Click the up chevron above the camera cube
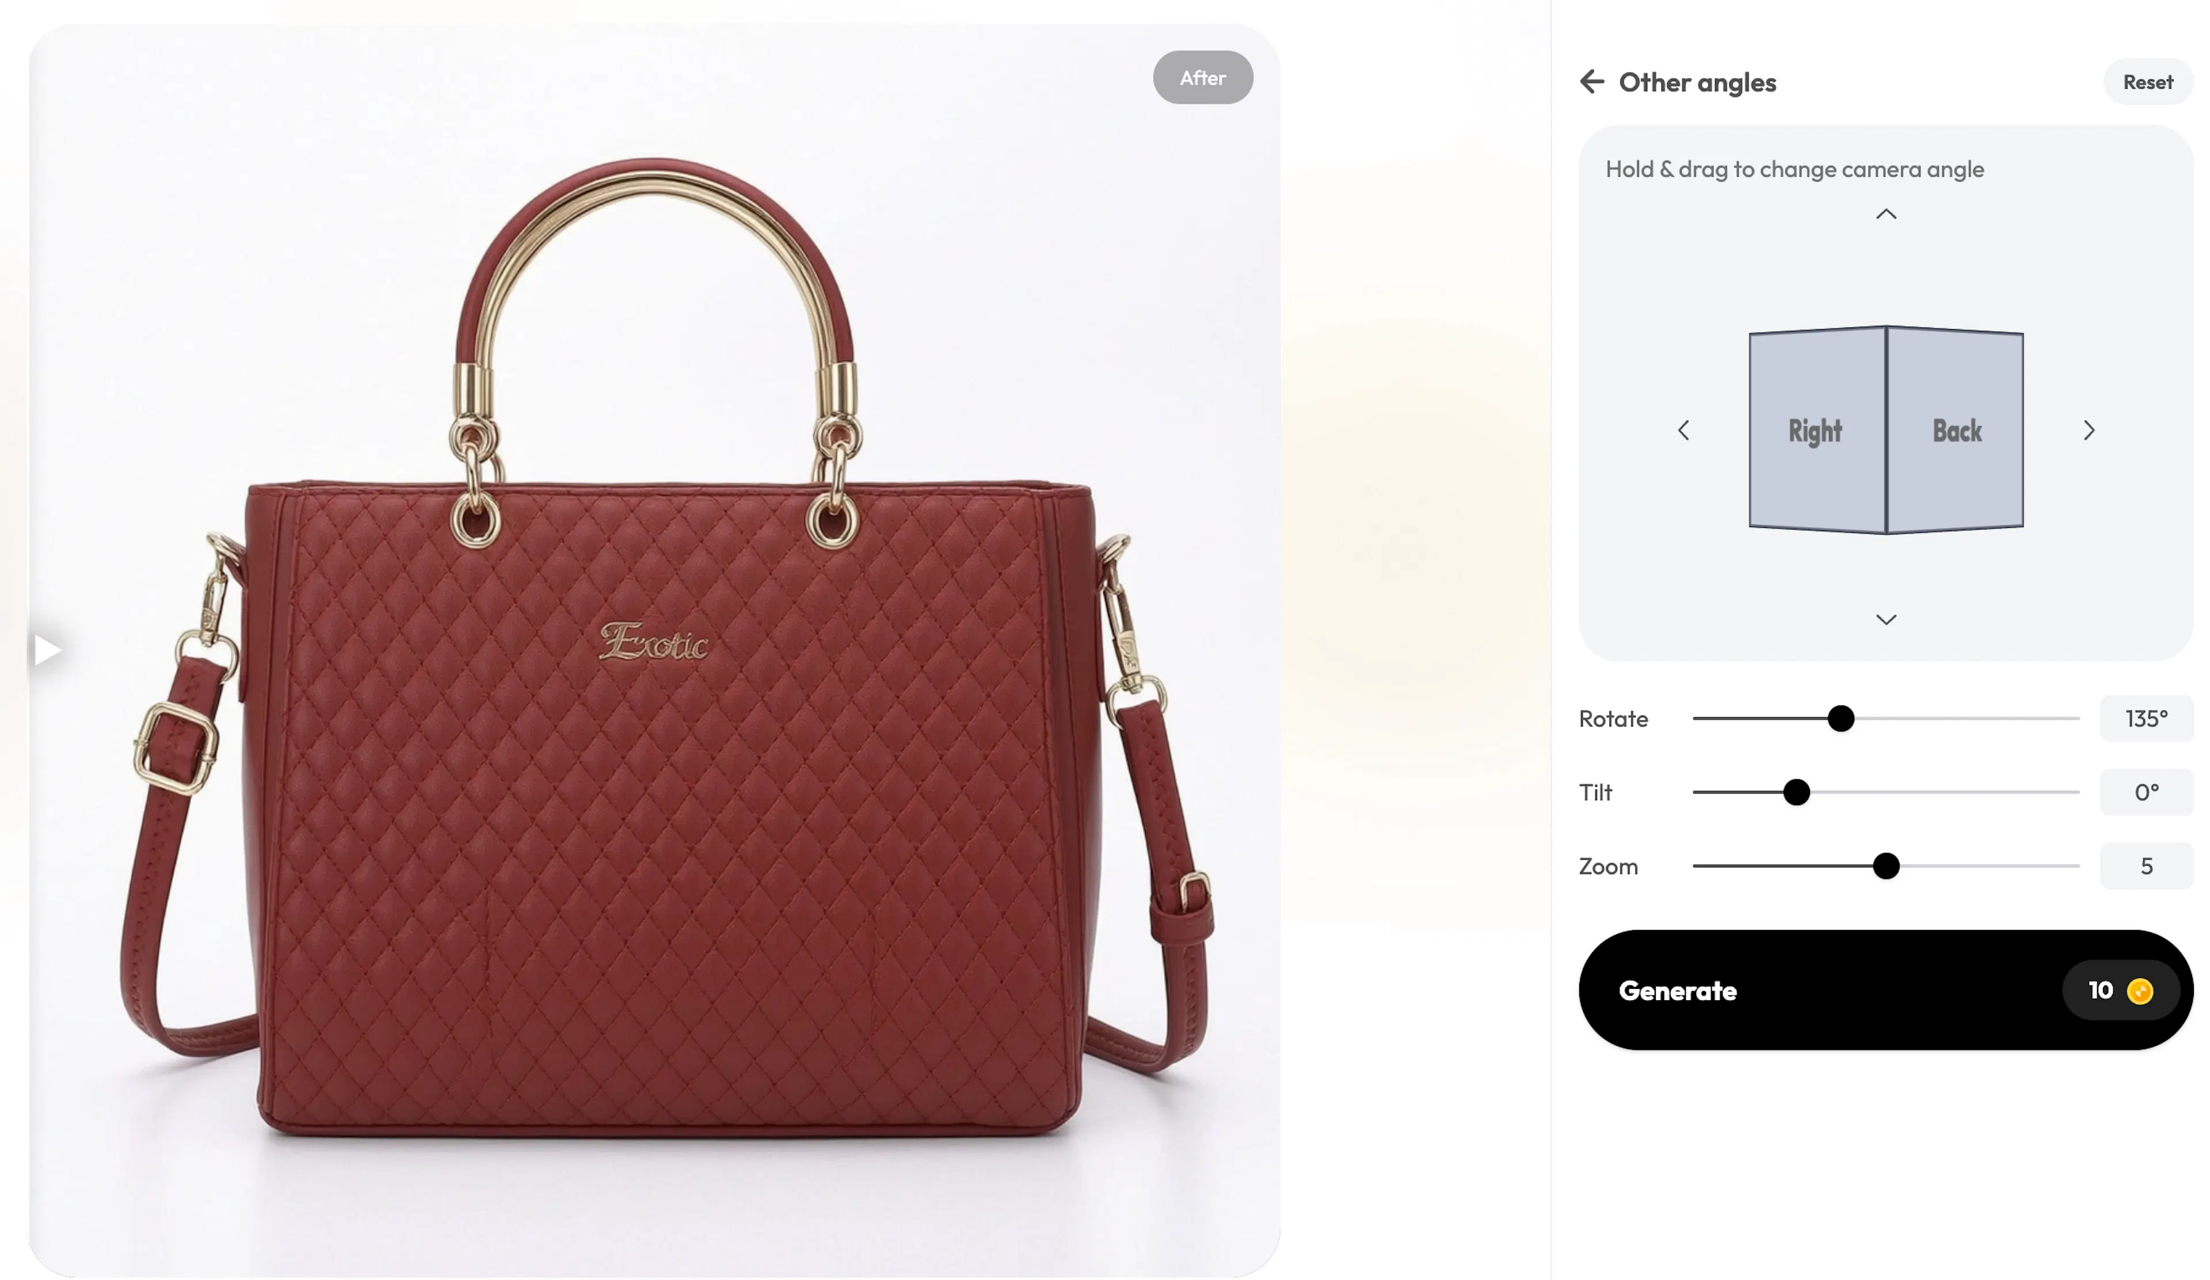Image resolution: width=2210 pixels, height=1280 pixels. pyautogui.click(x=1885, y=214)
